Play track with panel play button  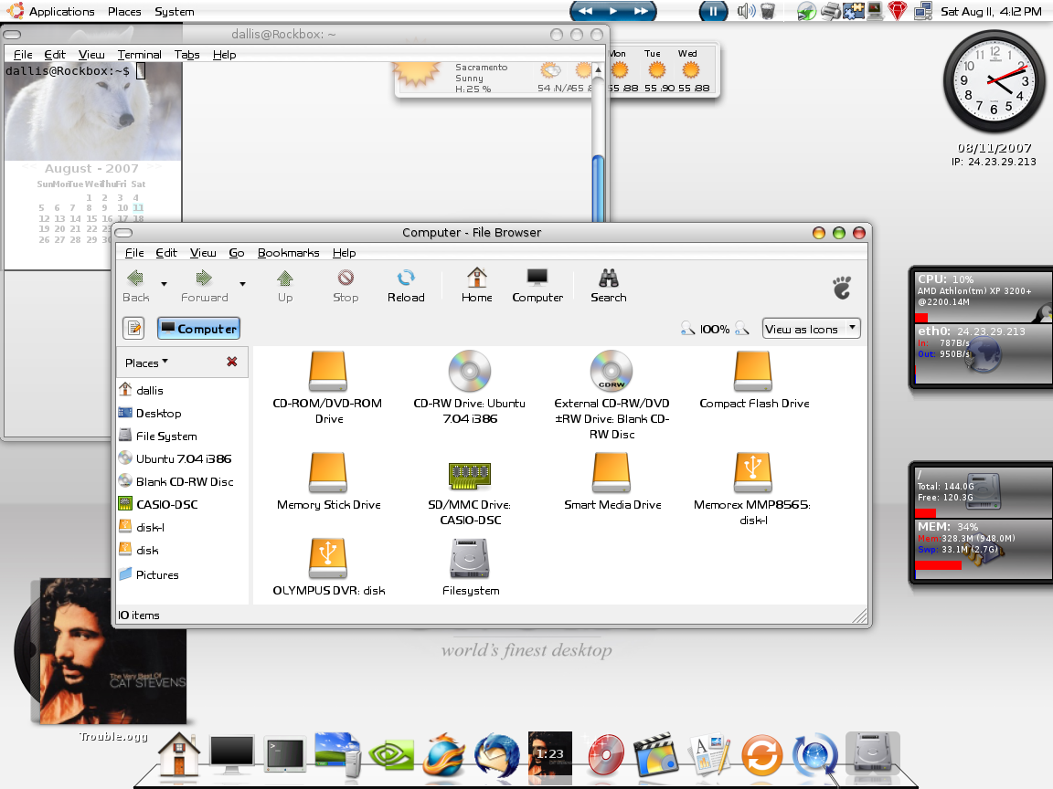coord(613,11)
